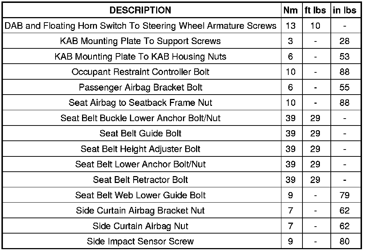The width and height of the screenshot is (366, 251).
Task: Click Seat Belt Buckle Lower Anchor Bolt/Nut
Action: 140,118
